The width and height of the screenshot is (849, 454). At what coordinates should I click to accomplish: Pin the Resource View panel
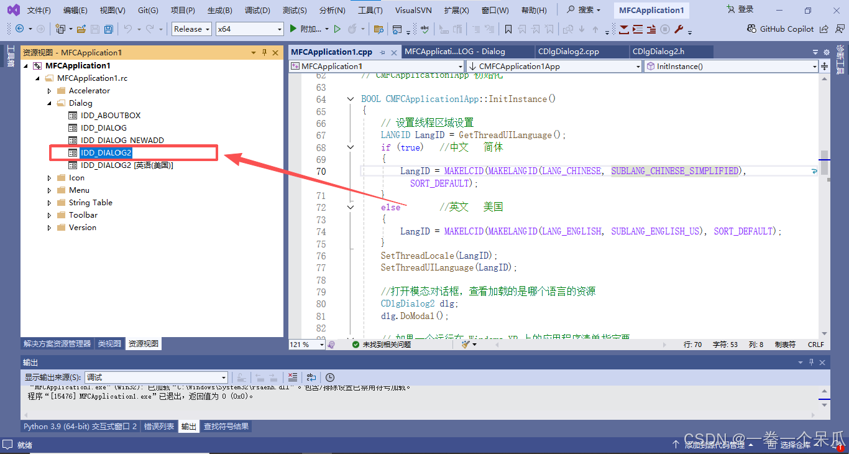click(x=264, y=52)
